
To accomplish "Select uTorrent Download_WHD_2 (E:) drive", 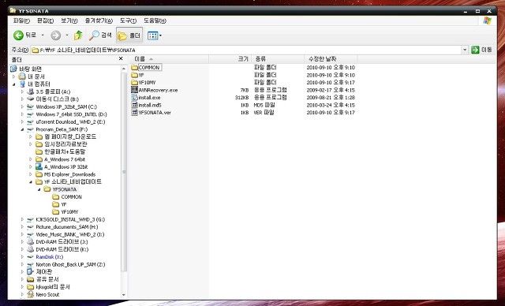I will [70, 122].
